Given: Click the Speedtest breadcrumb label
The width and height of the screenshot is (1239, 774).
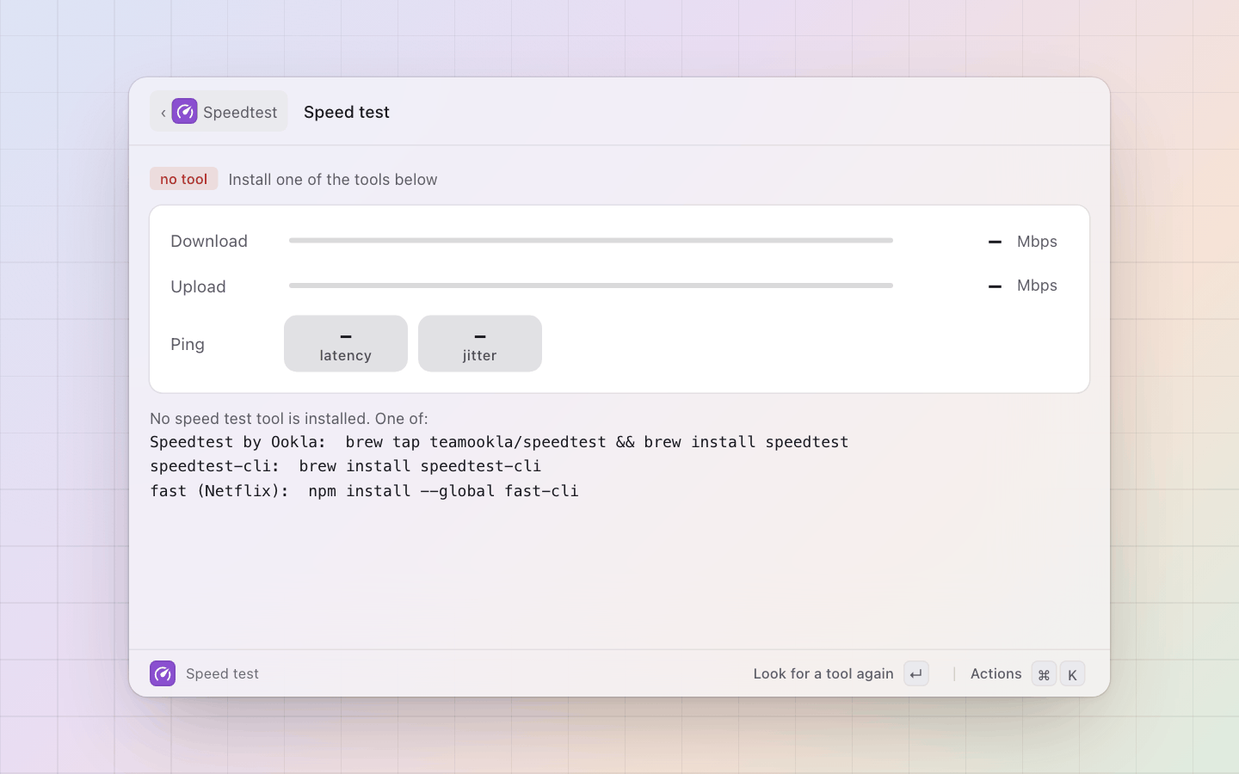Looking at the screenshot, I should [240, 113].
